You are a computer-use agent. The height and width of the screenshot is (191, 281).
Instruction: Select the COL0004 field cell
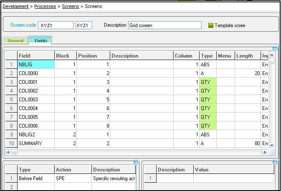click(36, 108)
